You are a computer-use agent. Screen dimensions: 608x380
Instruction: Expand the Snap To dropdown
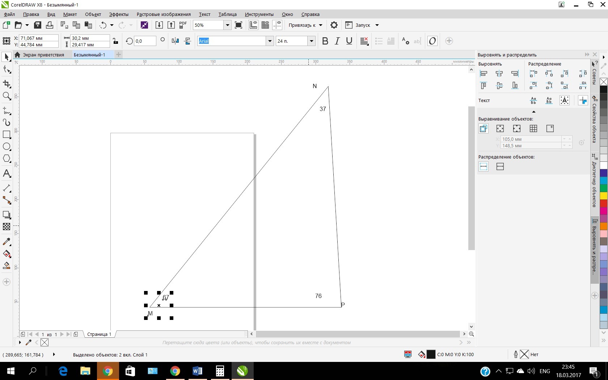click(321, 25)
